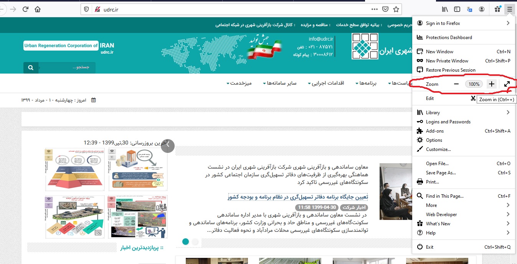Choose New Private Window from menu
Screen dimensions: 517x264
pyautogui.click(x=447, y=61)
